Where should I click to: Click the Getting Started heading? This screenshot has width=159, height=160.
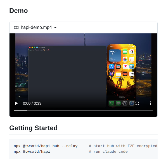click(x=34, y=128)
